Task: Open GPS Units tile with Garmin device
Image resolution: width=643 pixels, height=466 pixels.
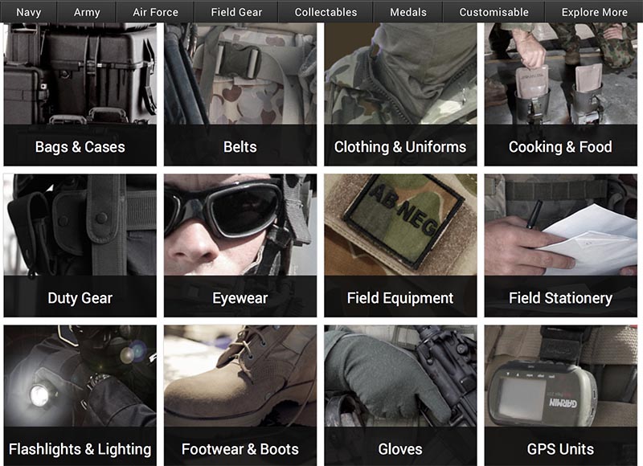Action: click(560, 395)
